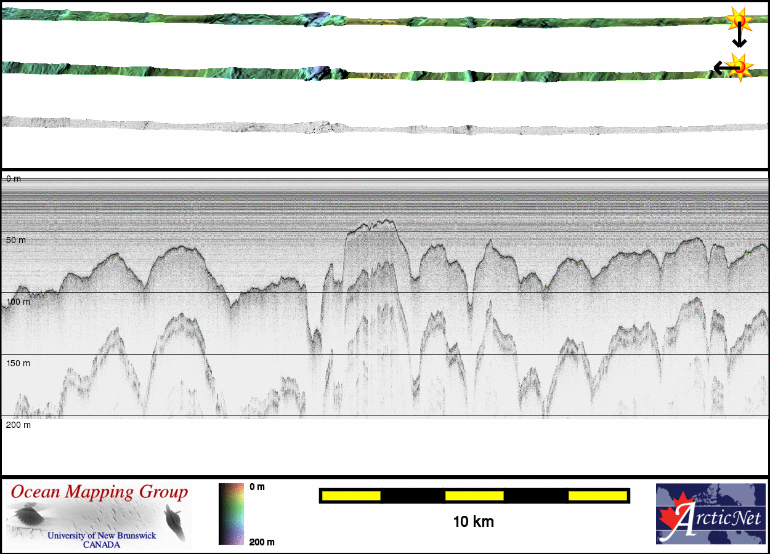770x554 pixels.
Task: Click the black left-pointing arrow
Action: pos(721,67)
